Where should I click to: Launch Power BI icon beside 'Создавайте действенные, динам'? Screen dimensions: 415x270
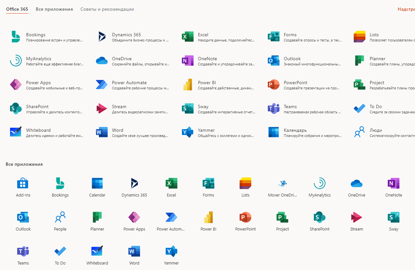tap(188, 85)
